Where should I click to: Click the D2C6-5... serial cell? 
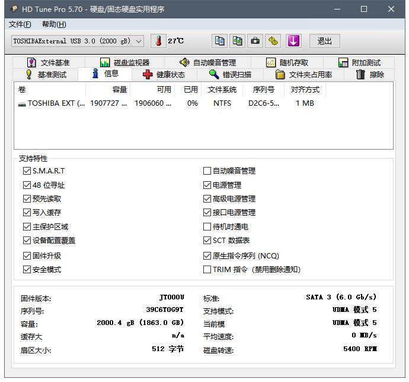point(264,103)
